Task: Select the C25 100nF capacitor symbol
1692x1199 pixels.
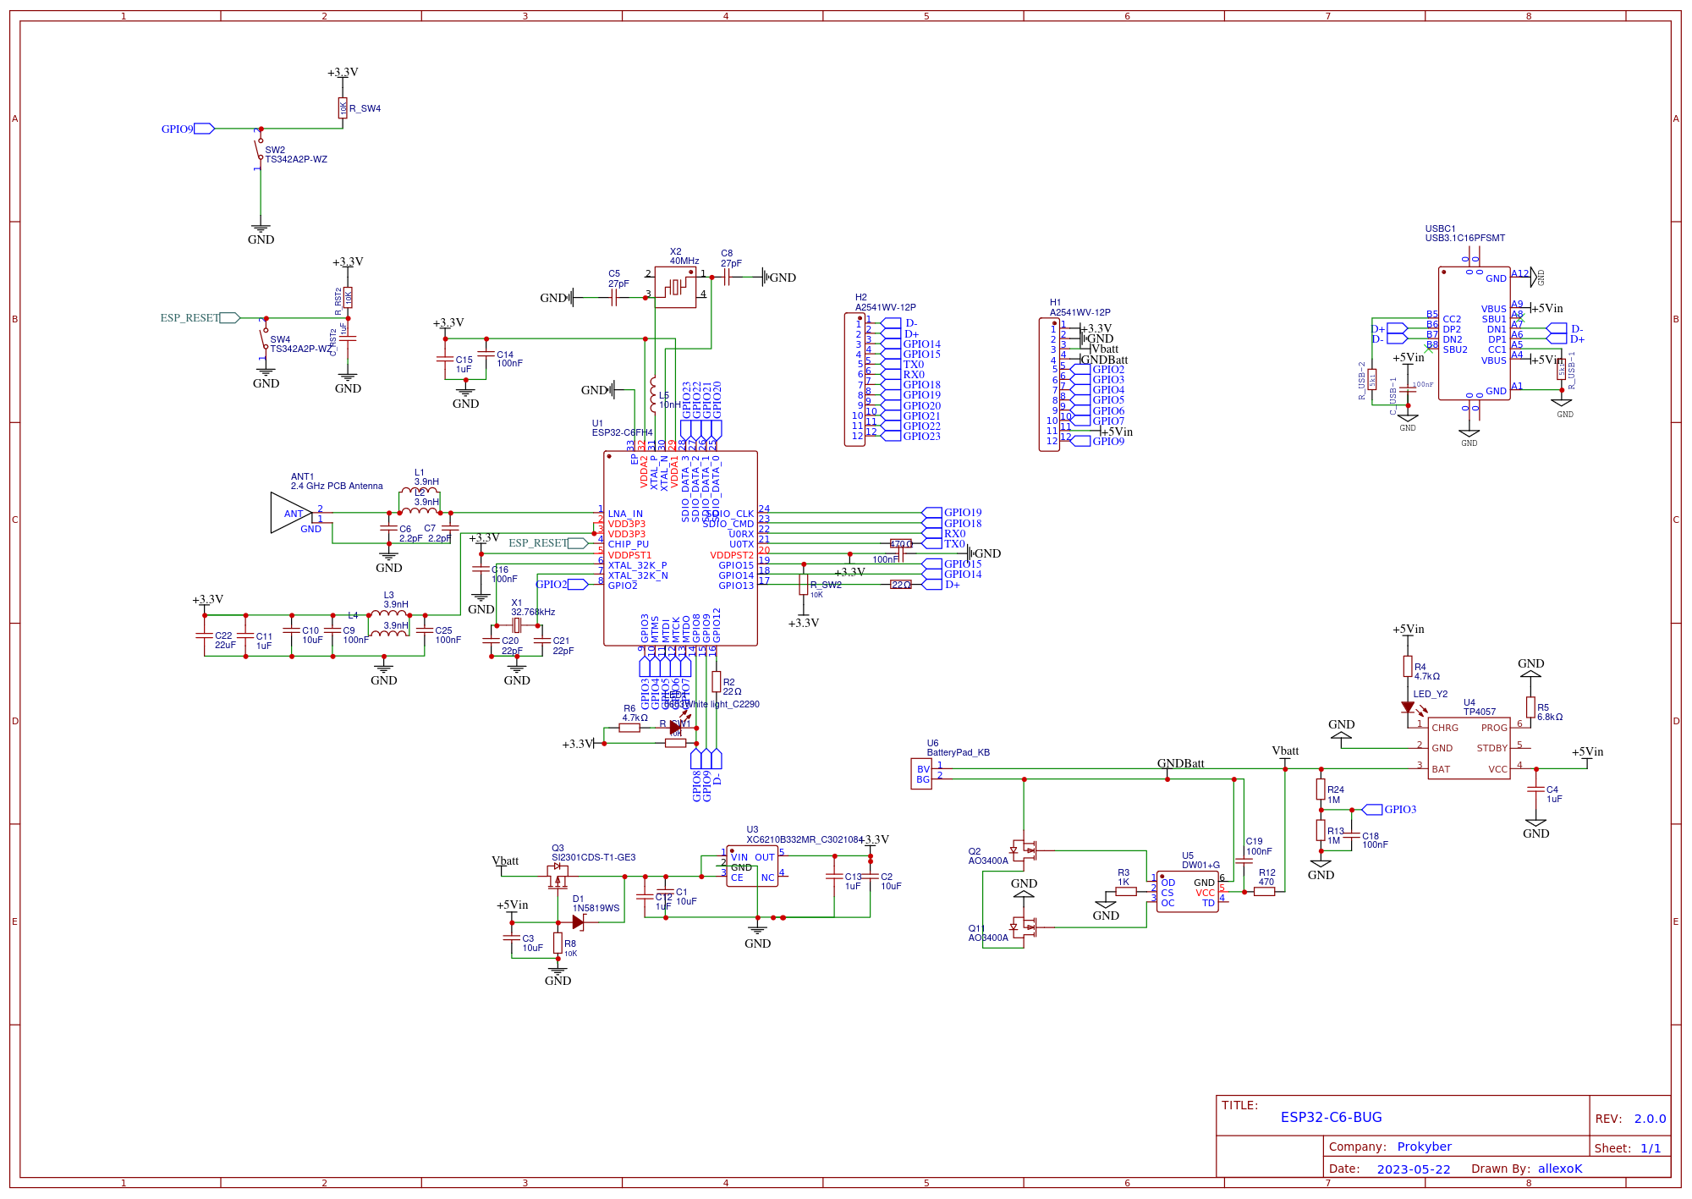Action: [425, 630]
